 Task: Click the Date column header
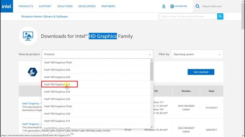coord(211,91)
